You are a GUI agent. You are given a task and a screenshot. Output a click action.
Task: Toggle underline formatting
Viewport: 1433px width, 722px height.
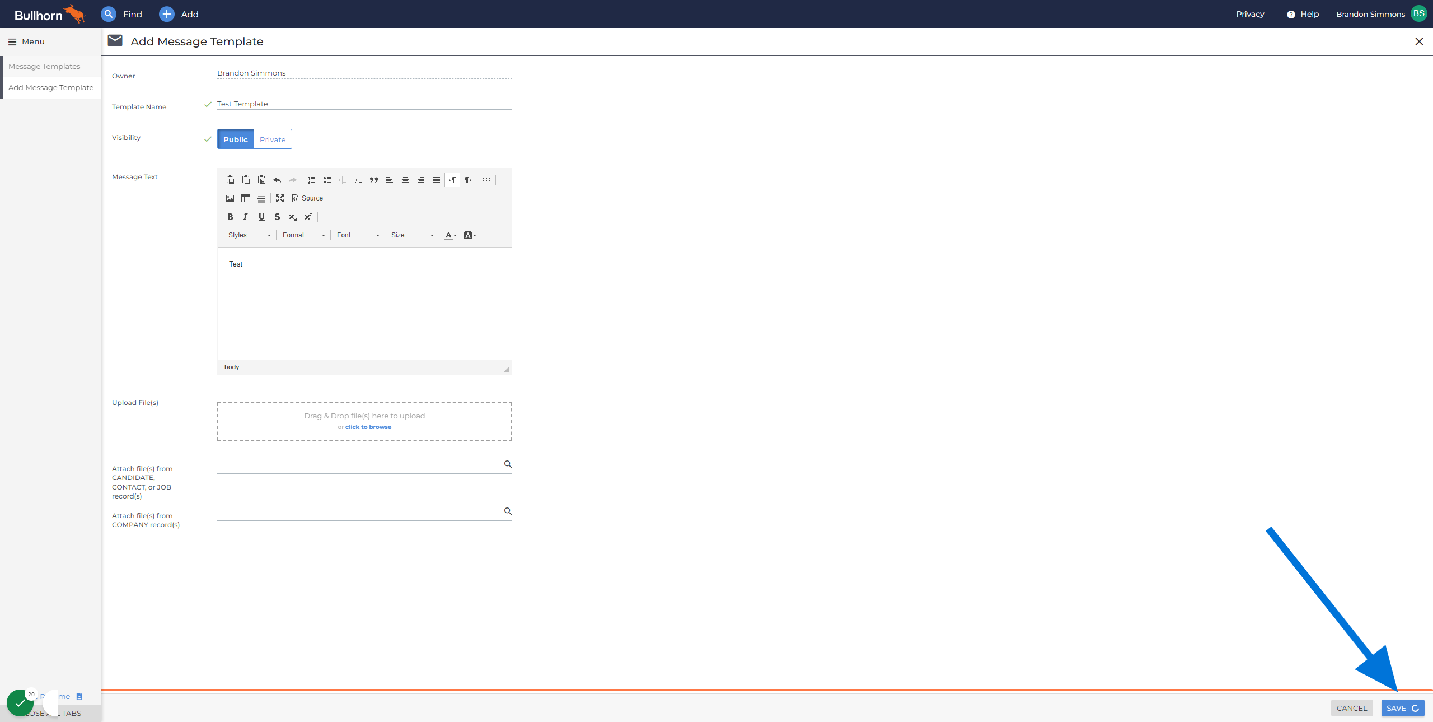pos(261,217)
